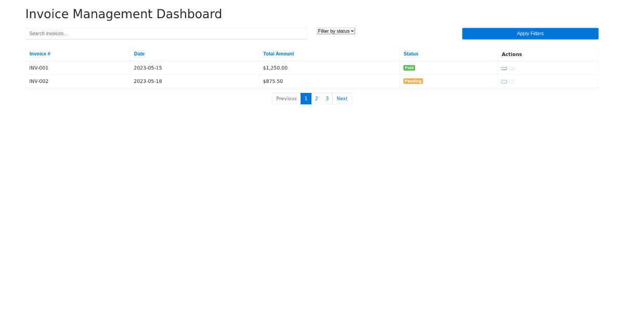
Task: Click the Apply Filters button
Action: pos(530,33)
